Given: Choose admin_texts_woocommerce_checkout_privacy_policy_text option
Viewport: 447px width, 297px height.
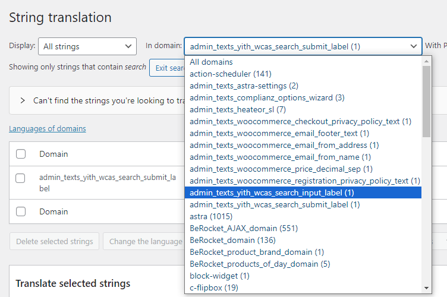Looking at the screenshot, I should point(303,122).
